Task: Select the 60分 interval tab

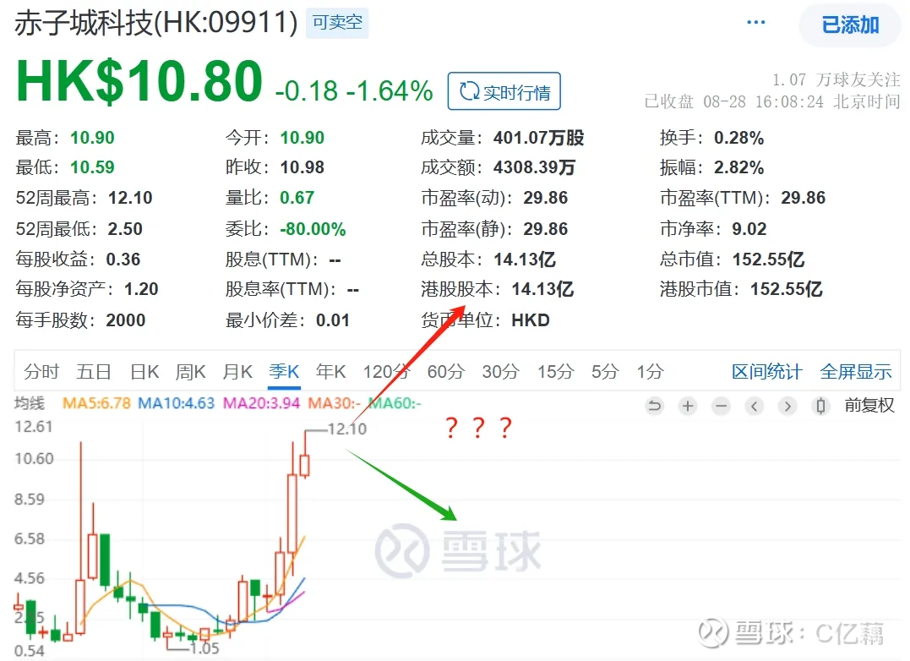Action: 446,371
